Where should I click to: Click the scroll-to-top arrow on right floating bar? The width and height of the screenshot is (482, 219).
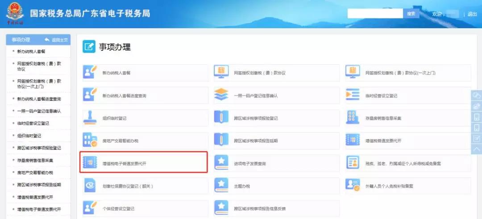[476, 150]
